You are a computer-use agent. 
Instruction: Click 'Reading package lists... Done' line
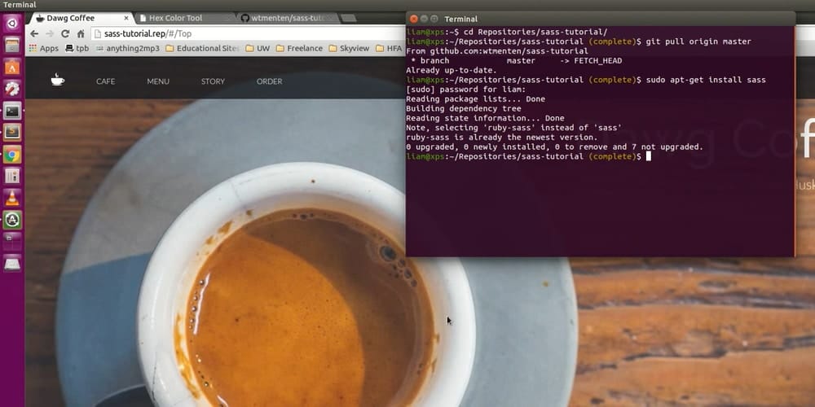click(x=476, y=99)
